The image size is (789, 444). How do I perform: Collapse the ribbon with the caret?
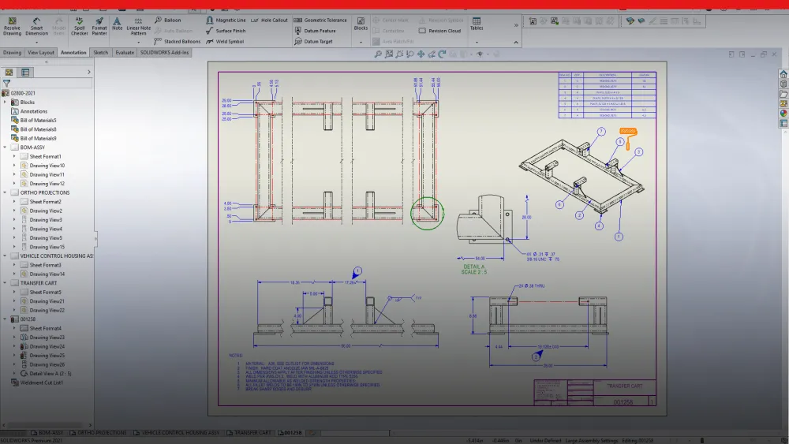click(516, 43)
